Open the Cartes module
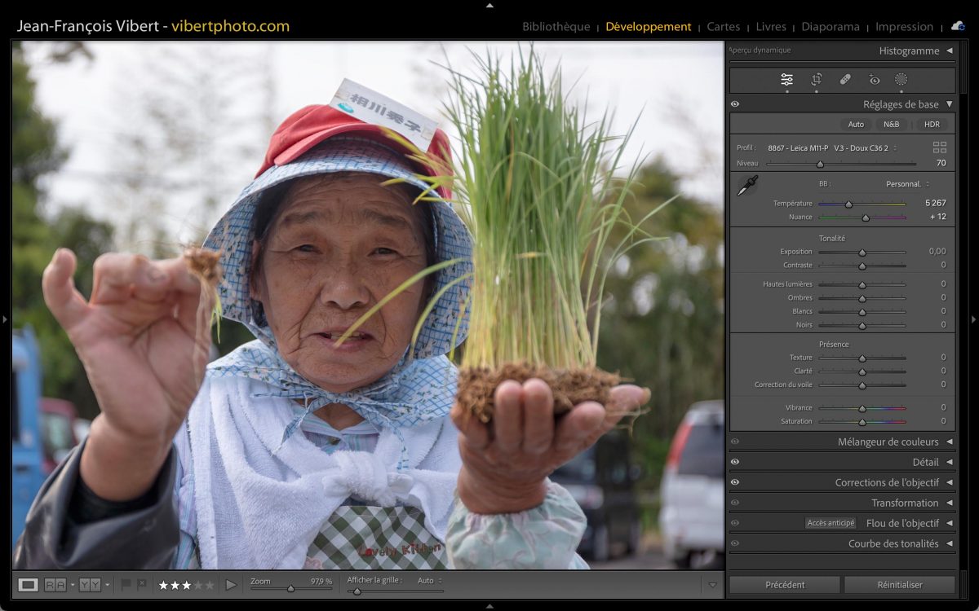Screen dimensions: 979x611 723,26
